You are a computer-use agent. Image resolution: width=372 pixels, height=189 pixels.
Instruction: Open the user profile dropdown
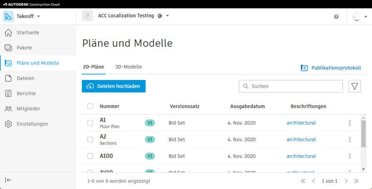coord(360,17)
